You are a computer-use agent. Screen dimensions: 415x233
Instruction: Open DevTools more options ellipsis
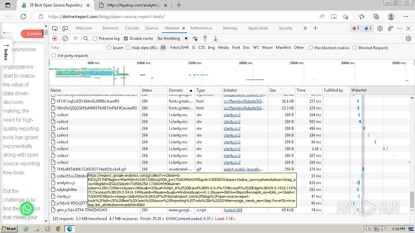pos(400,28)
